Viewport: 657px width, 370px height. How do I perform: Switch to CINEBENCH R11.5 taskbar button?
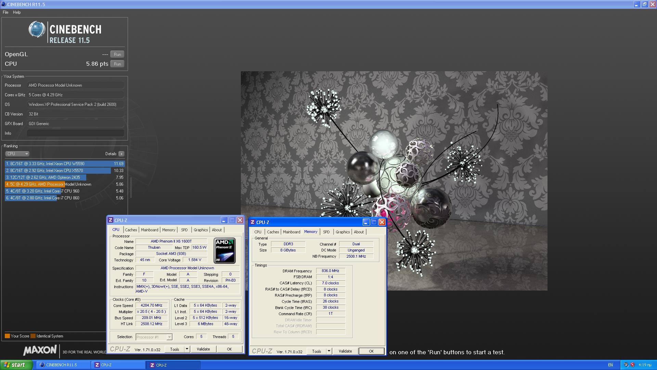tap(64, 365)
